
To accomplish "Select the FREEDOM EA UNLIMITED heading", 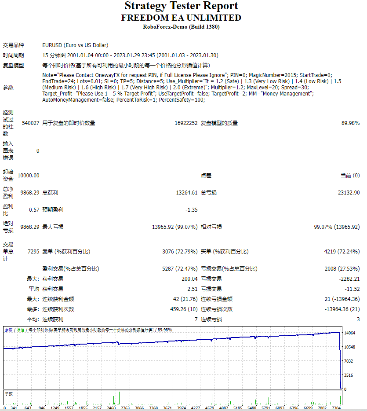I will tap(181, 18).
